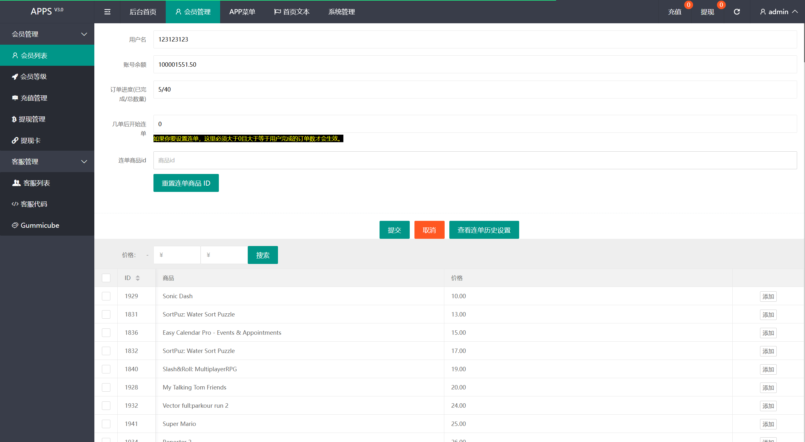Click the code icon for 客服代码
805x442 pixels.
tap(15, 204)
